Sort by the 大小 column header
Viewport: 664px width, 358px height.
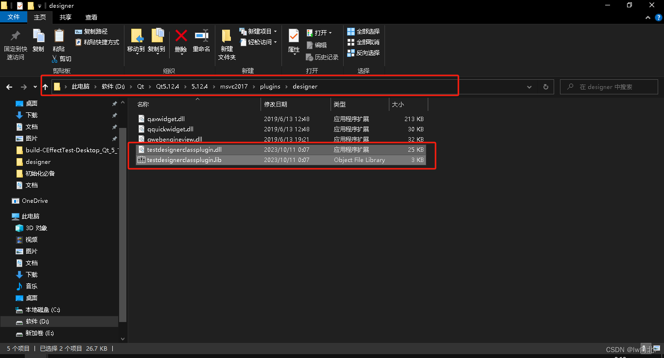coord(398,104)
